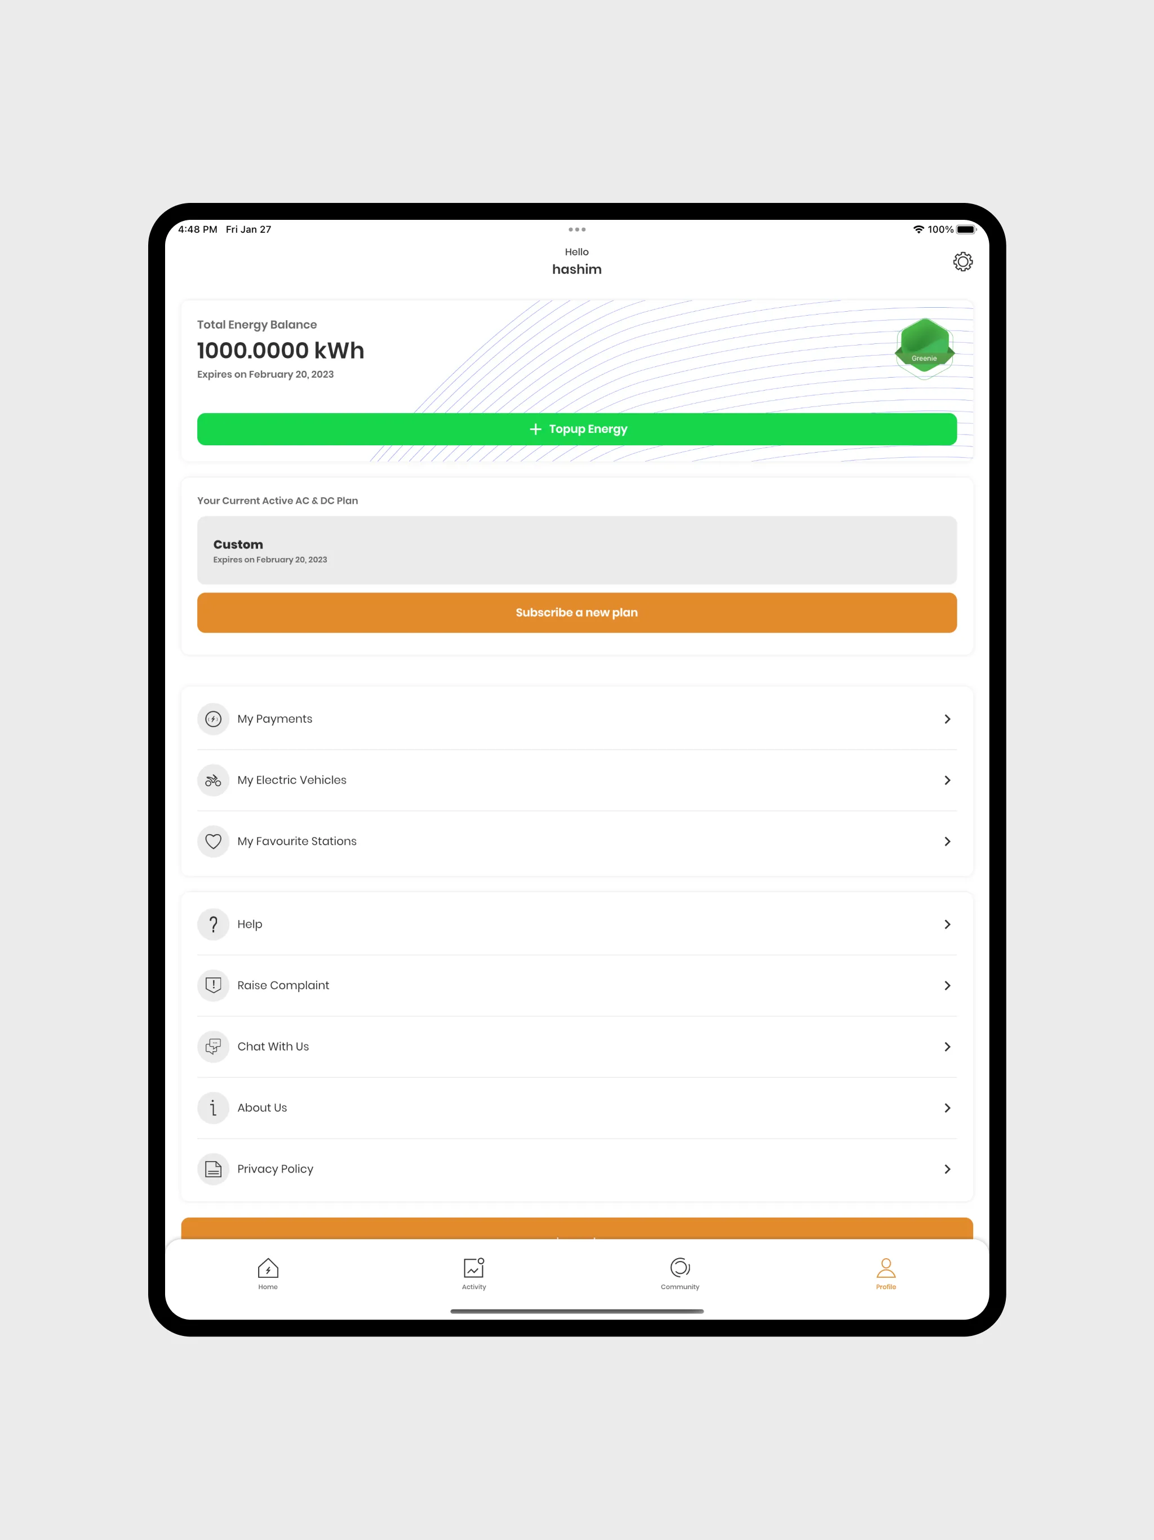Tap the Privacy Policy document icon
This screenshot has height=1540, width=1154.
pyautogui.click(x=214, y=1168)
